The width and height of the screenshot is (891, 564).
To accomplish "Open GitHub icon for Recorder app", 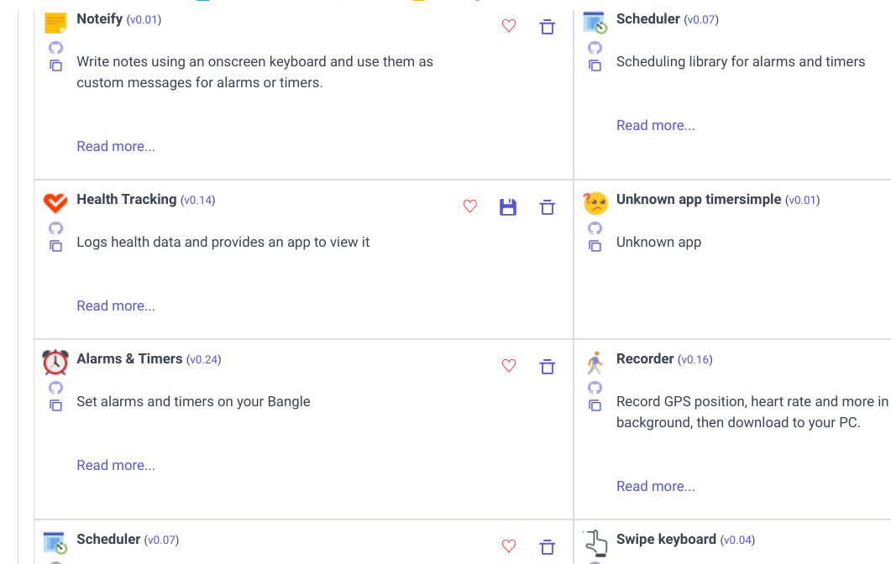I will click(595, 388).
